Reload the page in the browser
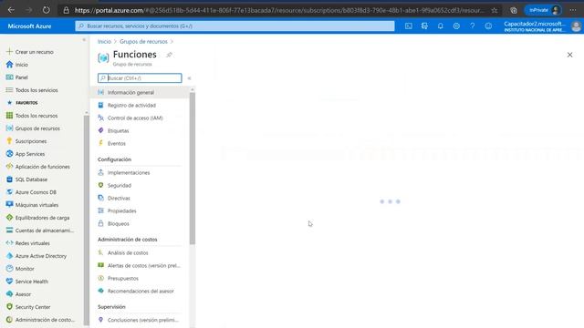This screenshot has width=584, height=328. [x=46, y=10]
